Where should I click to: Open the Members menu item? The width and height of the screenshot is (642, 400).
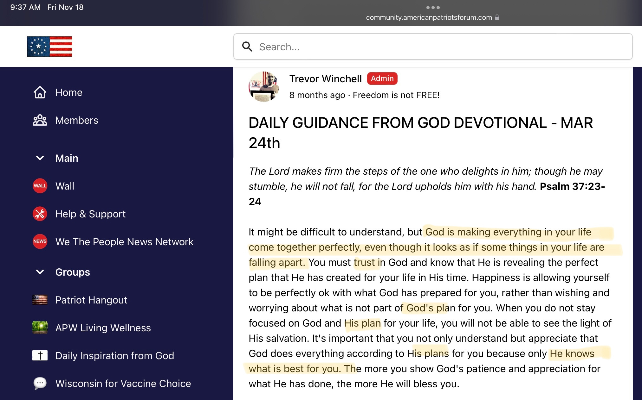pyautogui.click(x=77, y=120)
